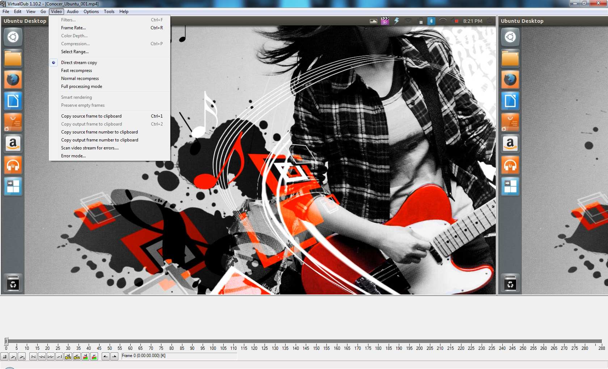Search backward for a scene change

[x=85, y=357]
